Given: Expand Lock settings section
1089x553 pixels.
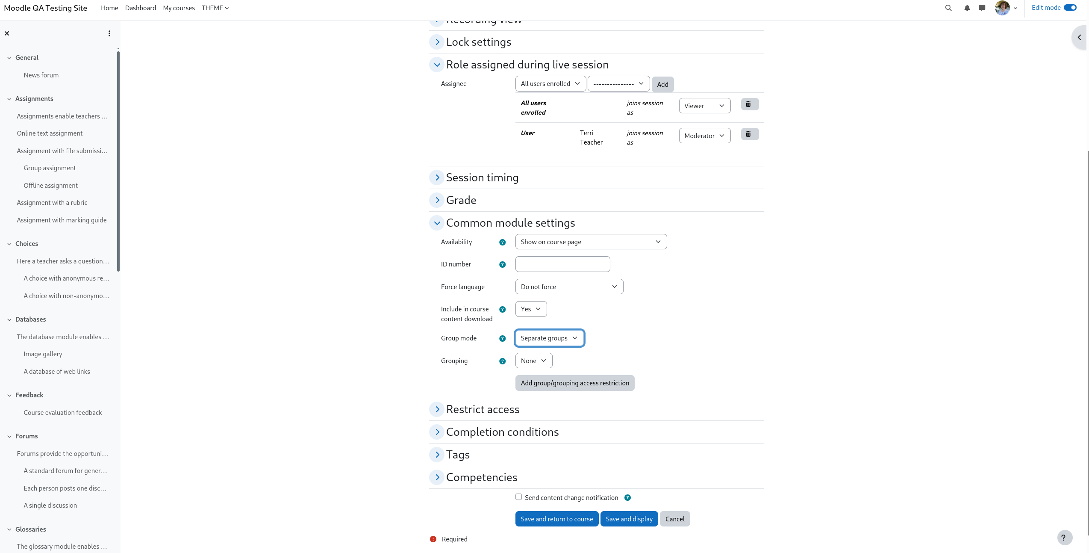Looking at the screenshot, I should click(x=437, y=42).
